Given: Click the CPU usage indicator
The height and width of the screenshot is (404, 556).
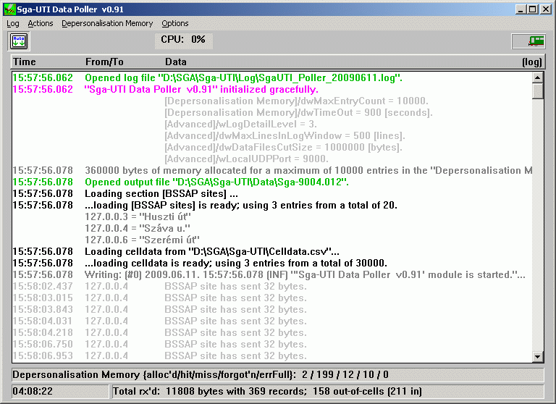Looking at the screenshot, I should point(184,40).
